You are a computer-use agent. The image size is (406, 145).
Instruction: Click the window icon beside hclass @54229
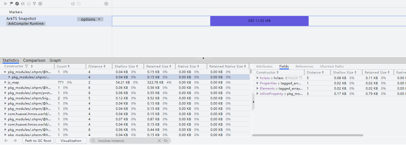(x=301, y=78)
